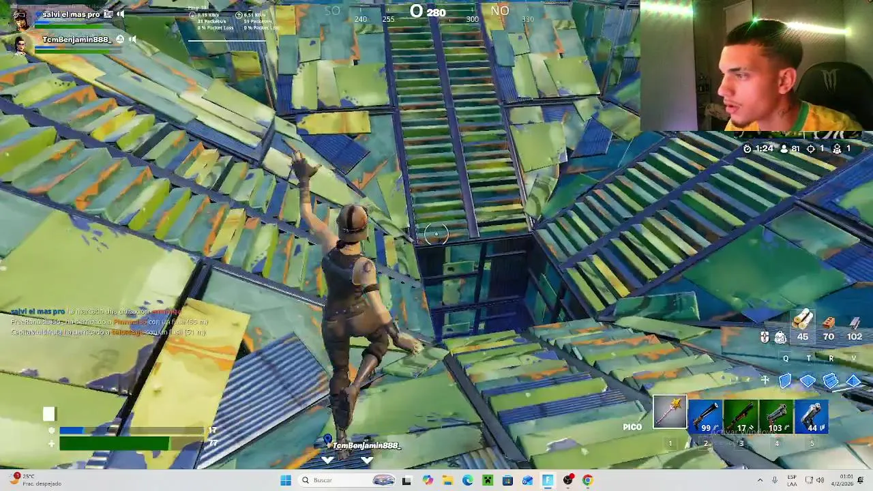
Task: Open Outlook mail from the taskbar
Action: [527, 480]
